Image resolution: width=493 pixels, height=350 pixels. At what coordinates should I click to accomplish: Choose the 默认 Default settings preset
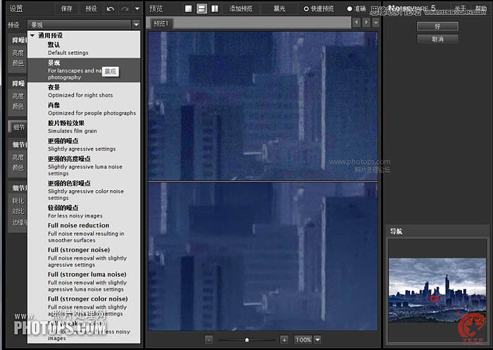pos(84,49)
